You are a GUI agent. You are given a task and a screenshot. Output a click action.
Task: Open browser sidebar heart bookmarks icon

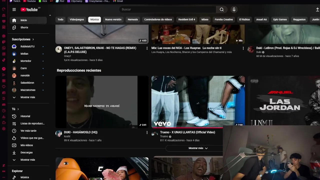pos(3,87)
